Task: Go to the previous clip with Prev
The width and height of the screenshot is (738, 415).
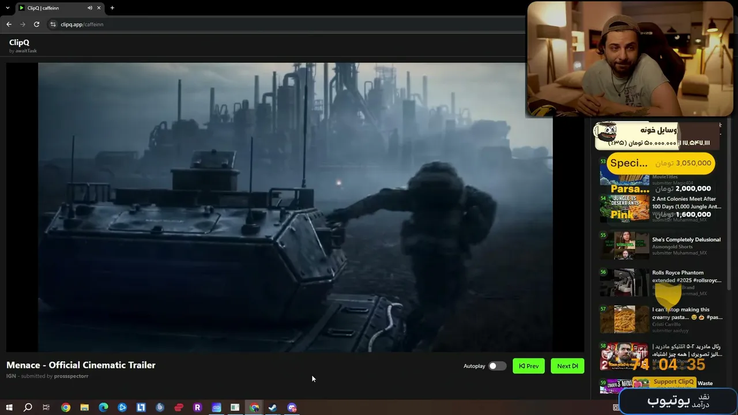Action: click(x=529, y=366)
